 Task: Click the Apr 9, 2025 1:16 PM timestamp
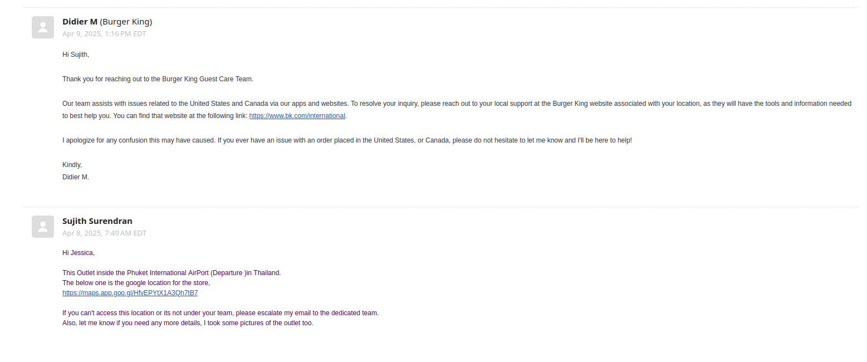104,33
